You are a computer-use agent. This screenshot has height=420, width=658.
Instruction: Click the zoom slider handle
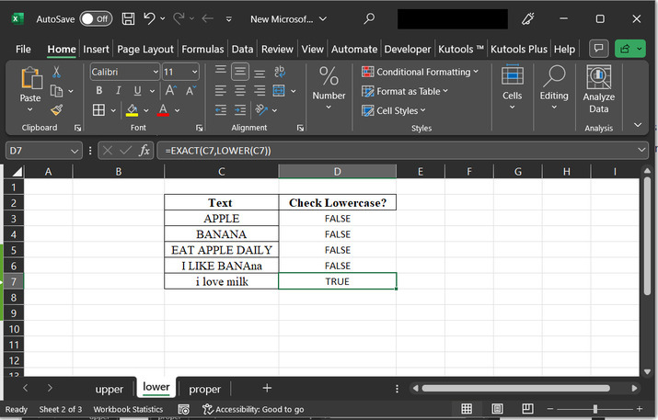click(x=595, y=409)
